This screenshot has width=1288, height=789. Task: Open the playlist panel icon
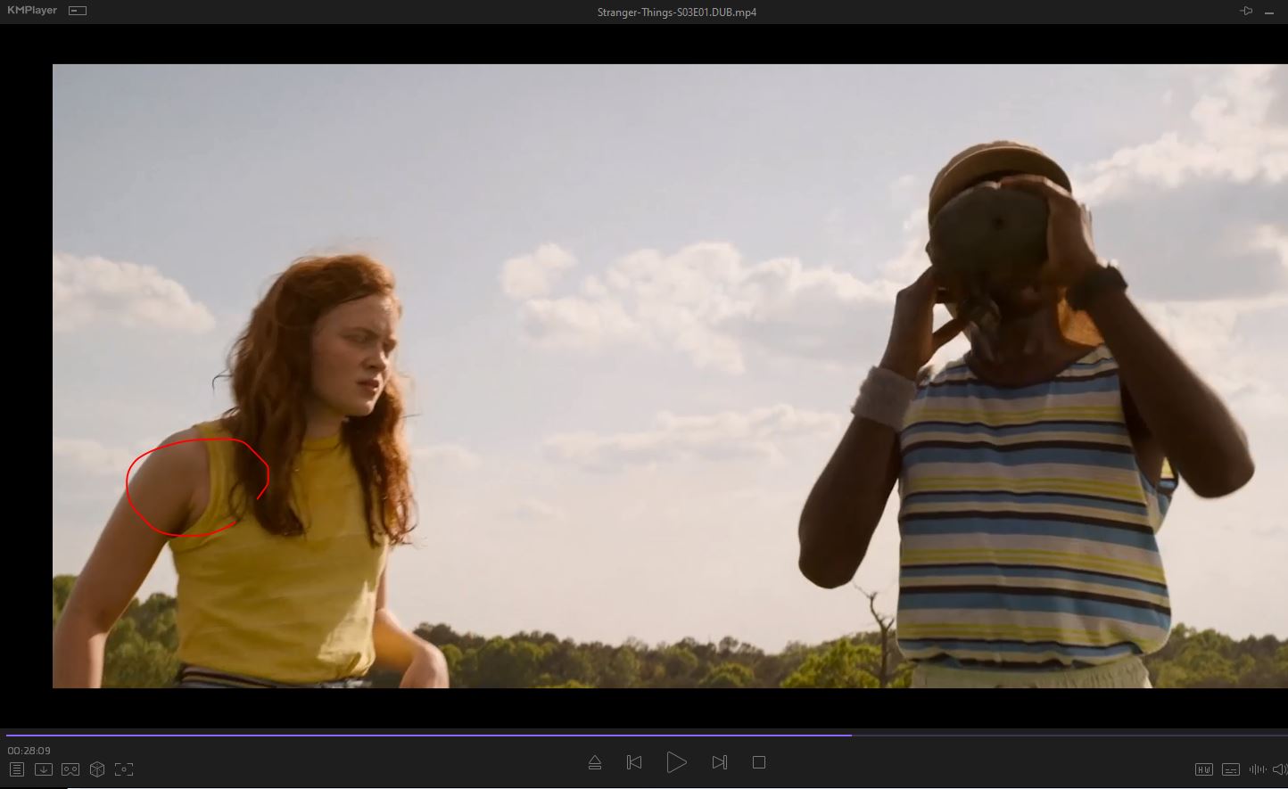16,769
